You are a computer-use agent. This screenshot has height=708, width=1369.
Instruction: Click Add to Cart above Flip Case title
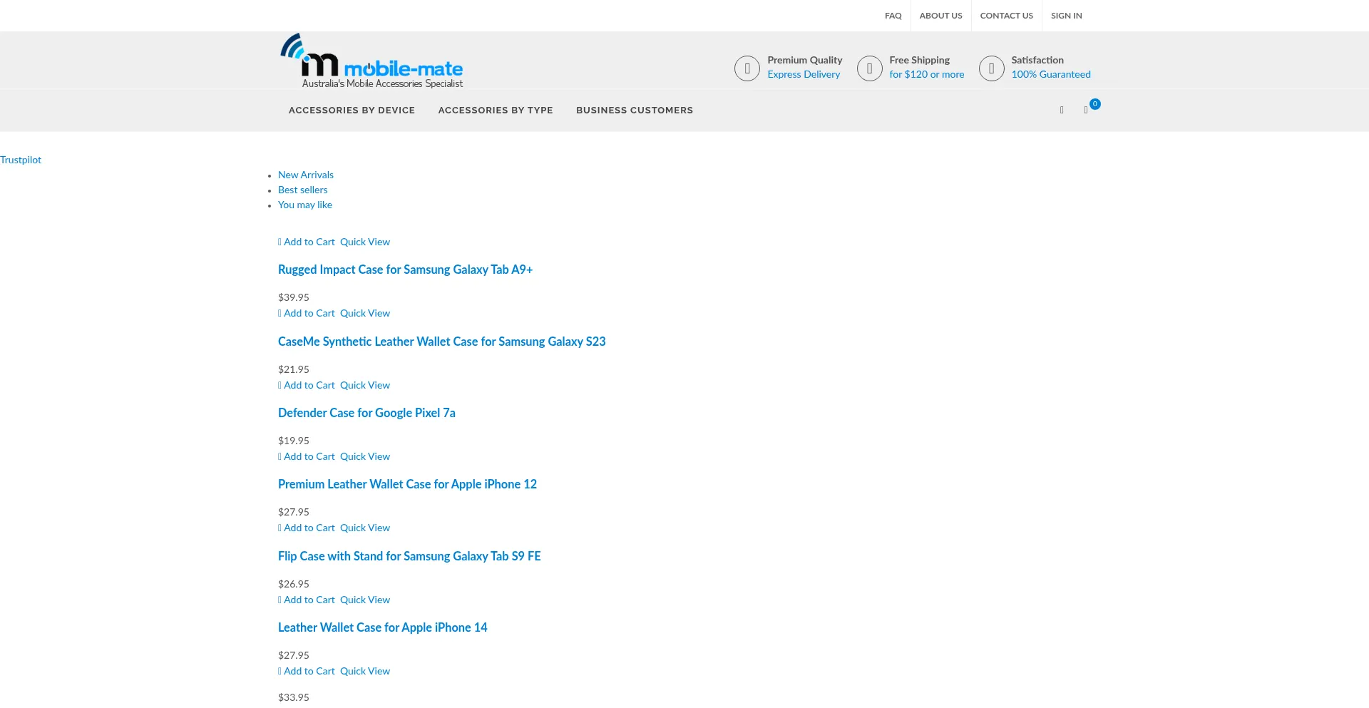[x=307, y=528]
